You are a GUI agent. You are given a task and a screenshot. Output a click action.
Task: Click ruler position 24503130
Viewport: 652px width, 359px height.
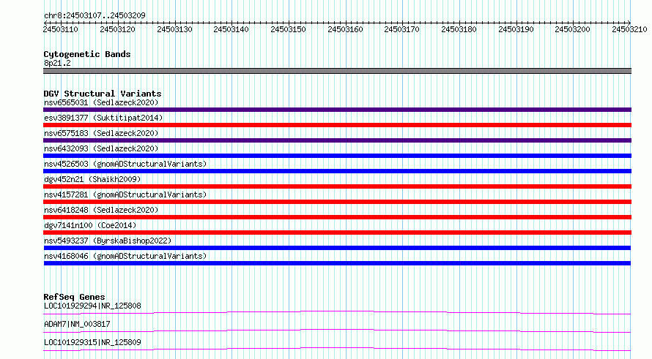(x=174, y=29)
